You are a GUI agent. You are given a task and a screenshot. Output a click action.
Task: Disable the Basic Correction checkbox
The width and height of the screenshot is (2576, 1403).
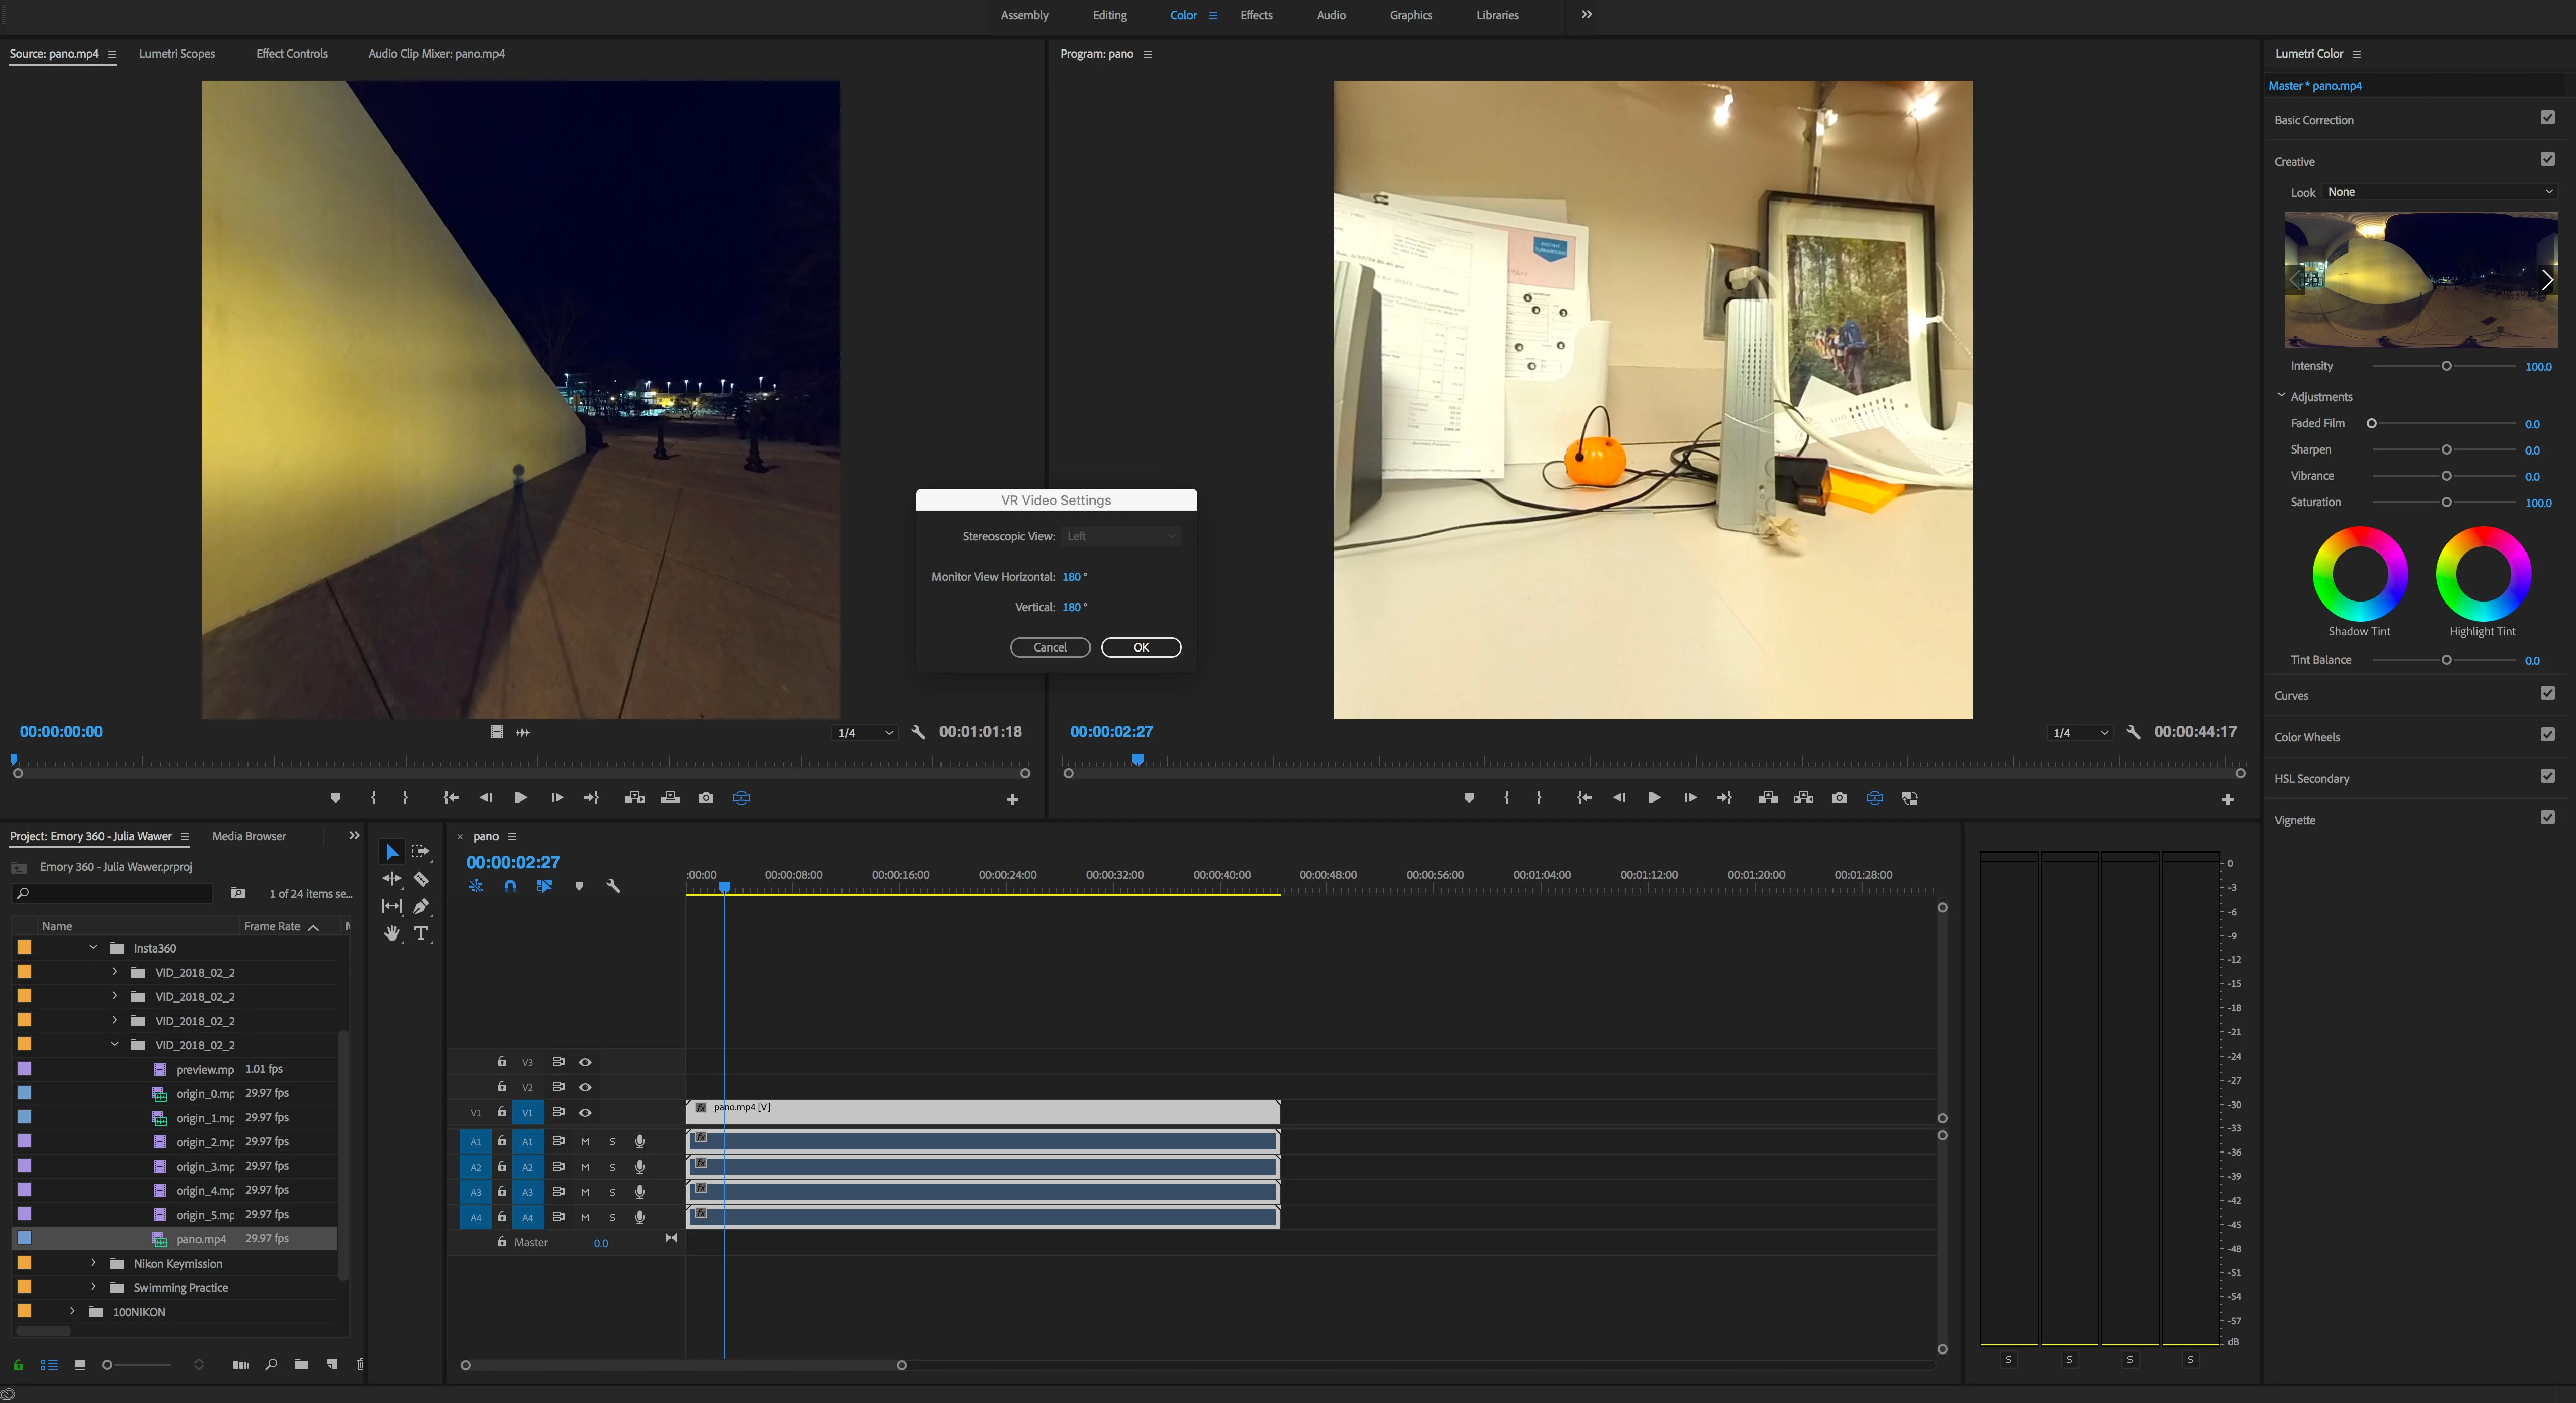[x=2547, y=118]
